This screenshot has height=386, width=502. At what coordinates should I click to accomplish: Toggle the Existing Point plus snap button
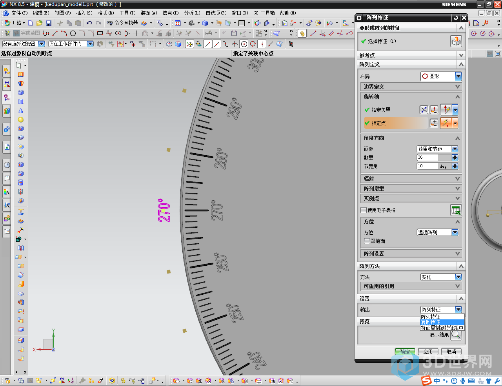[262, 44]
